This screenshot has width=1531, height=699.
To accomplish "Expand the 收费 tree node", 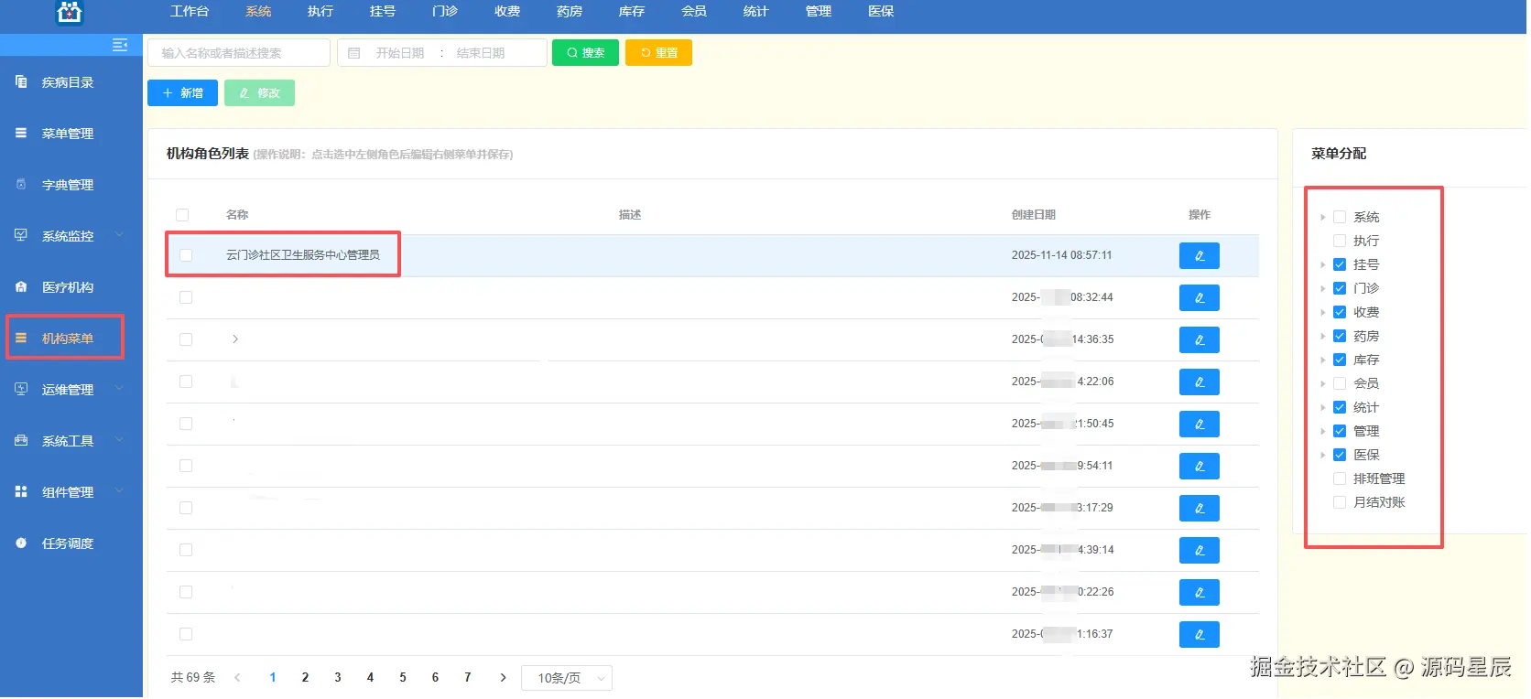I will click(1323, 313).
